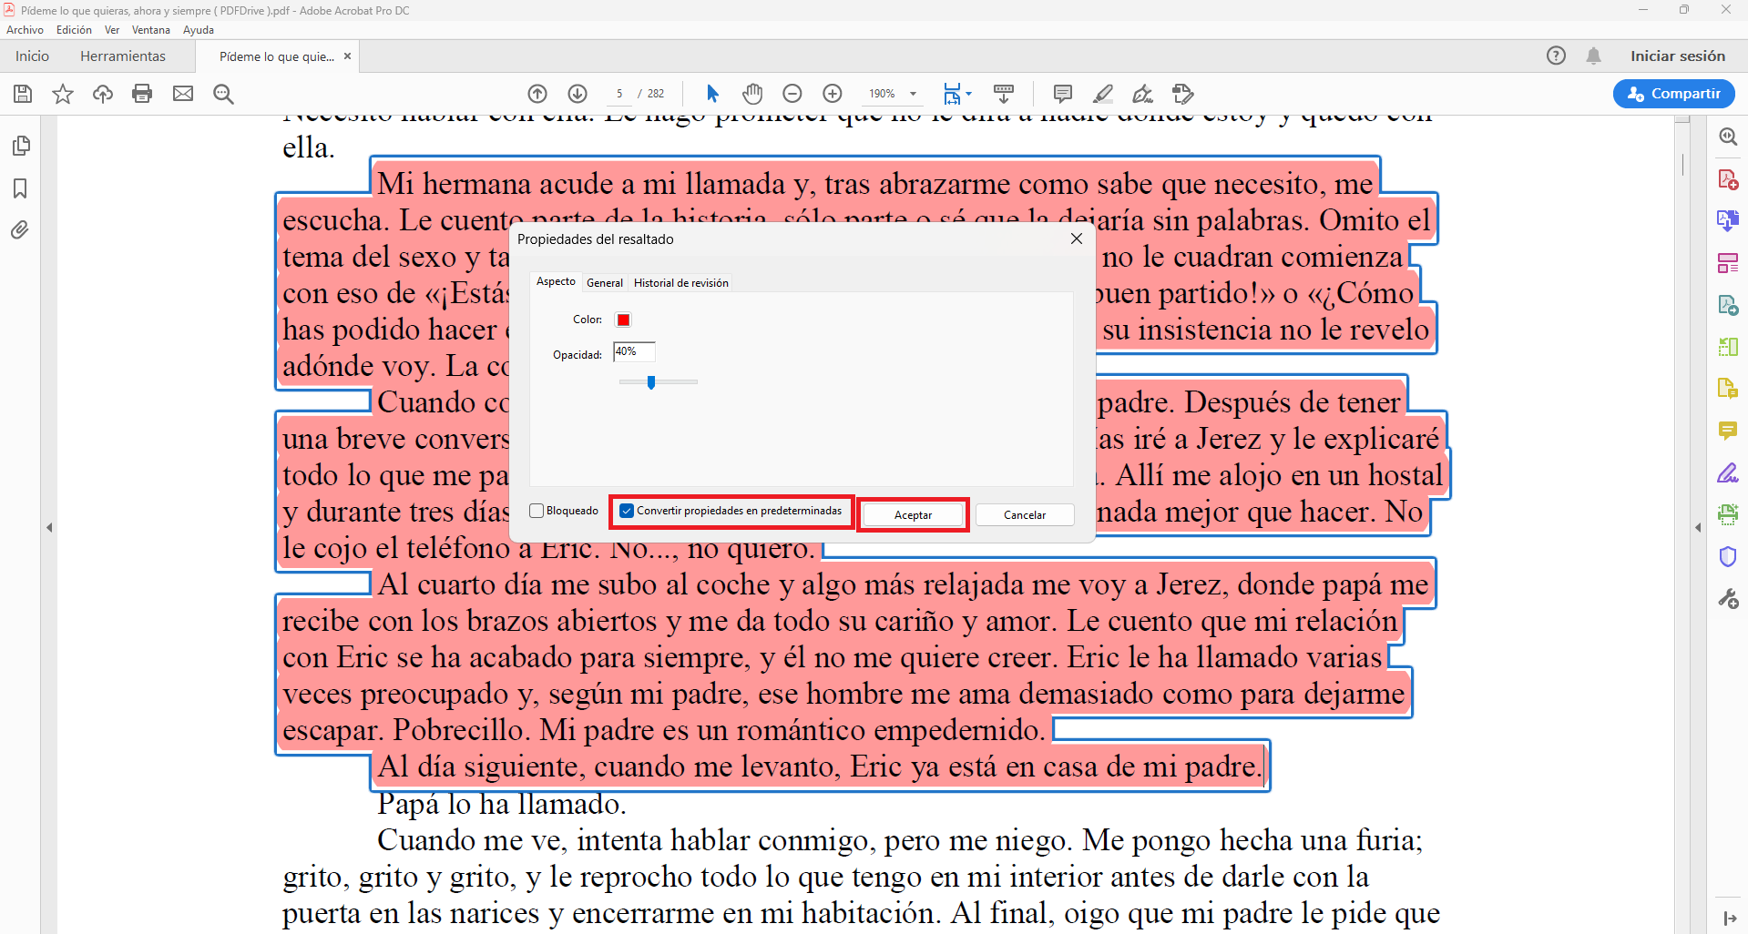Expand tools pane bottom arrow

[1729, 919]
